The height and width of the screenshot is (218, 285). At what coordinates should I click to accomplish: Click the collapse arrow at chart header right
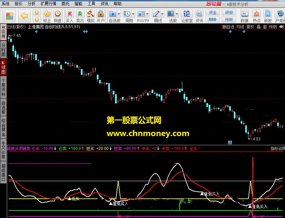[281, 27]
